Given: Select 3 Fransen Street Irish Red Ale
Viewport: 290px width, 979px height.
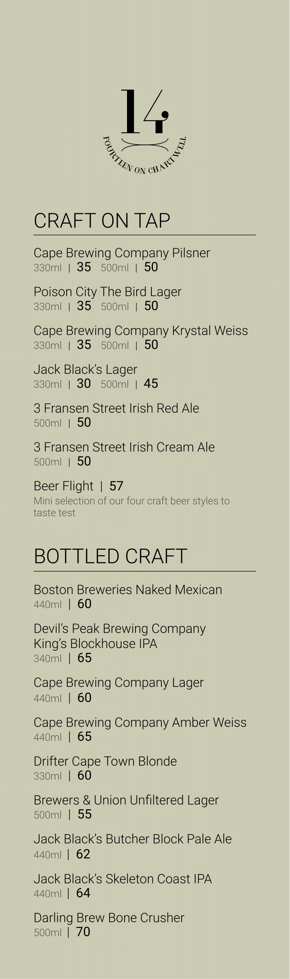Looking at the screenshot, I should [116, 408].
